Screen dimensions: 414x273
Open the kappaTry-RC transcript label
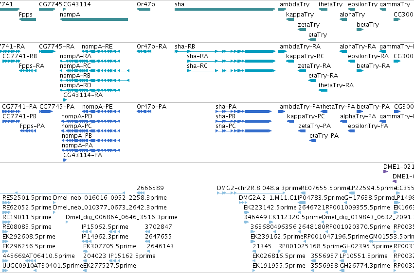pos(305,56)
